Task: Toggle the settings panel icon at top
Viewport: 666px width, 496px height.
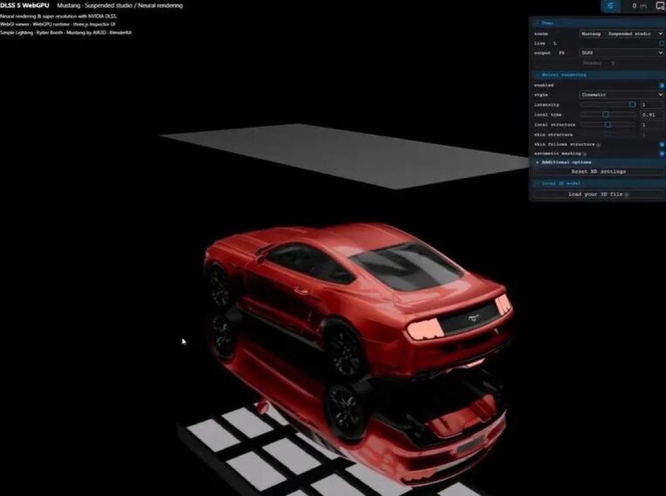Action: tap(610, 6)
